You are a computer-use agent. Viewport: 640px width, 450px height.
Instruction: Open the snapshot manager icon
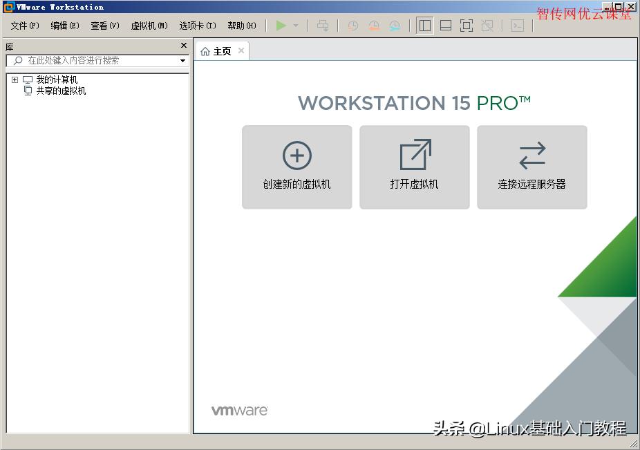coord(395,26)
